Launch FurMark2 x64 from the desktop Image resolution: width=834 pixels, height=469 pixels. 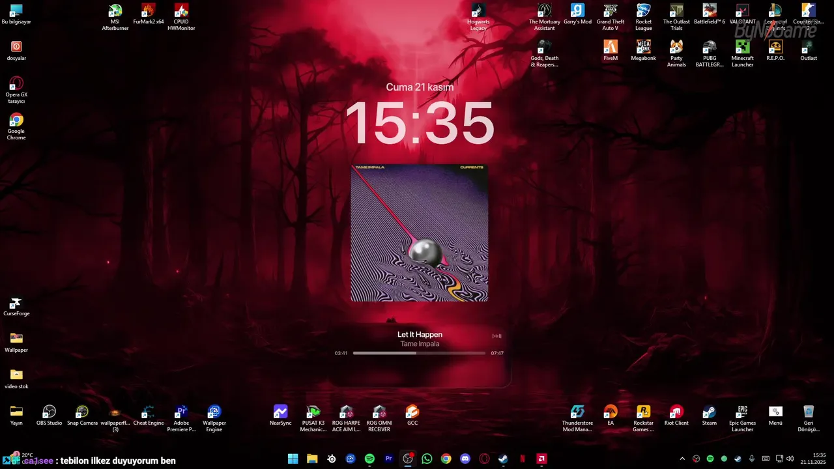(x=149, y=14)
